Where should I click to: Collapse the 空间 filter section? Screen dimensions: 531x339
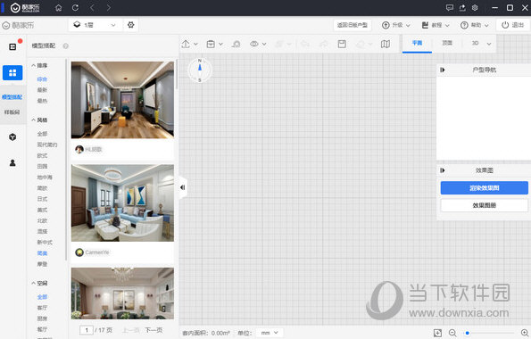39,283
